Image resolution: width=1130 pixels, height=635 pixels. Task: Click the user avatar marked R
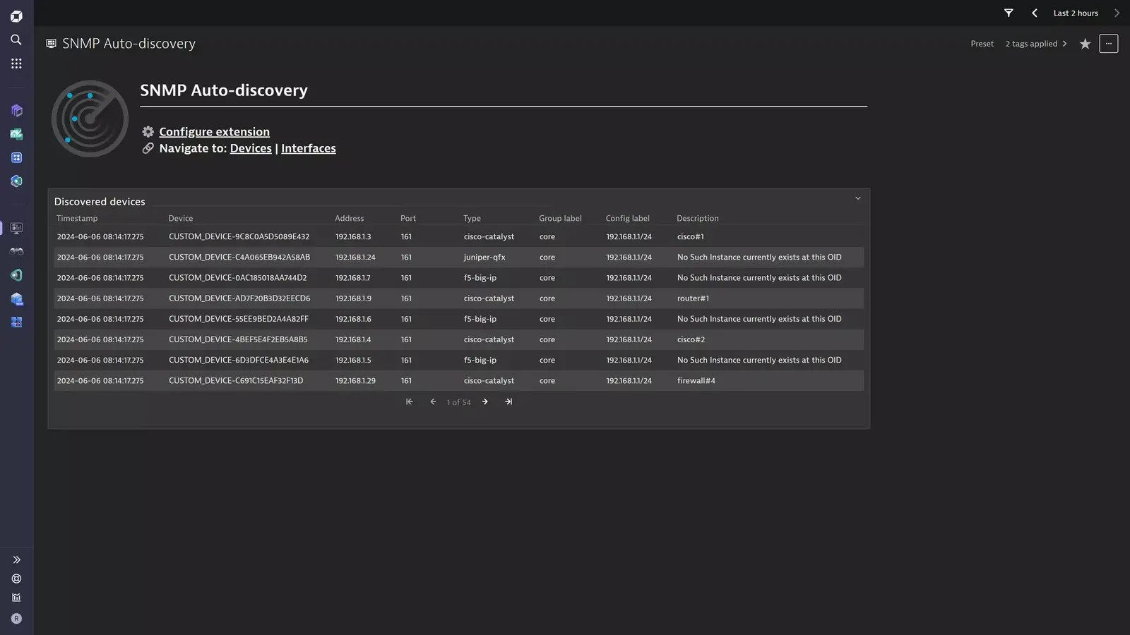click(x=16, y=618)
